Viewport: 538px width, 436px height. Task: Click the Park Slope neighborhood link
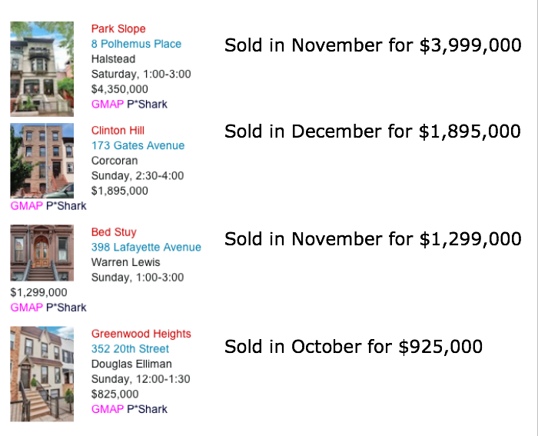click(x=118, y=29)
